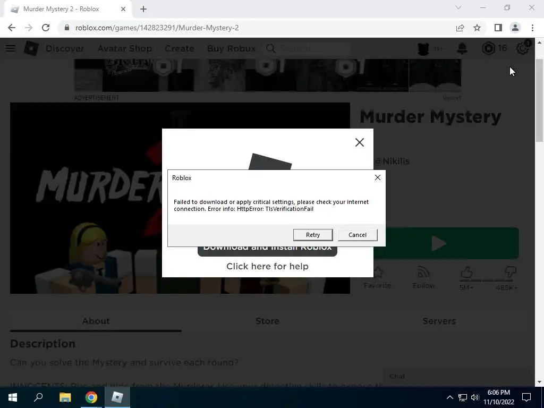Click the advertisement banner

tap(268, 75)
